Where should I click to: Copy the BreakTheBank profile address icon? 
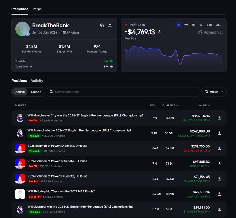102,25
